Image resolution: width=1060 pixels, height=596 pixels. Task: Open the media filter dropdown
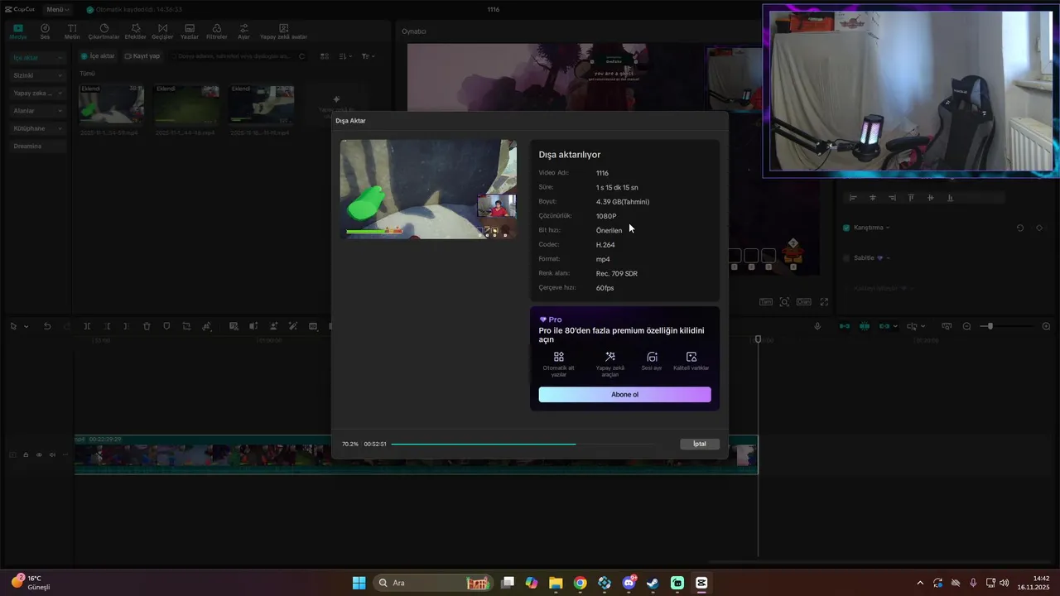pos(369,56)
